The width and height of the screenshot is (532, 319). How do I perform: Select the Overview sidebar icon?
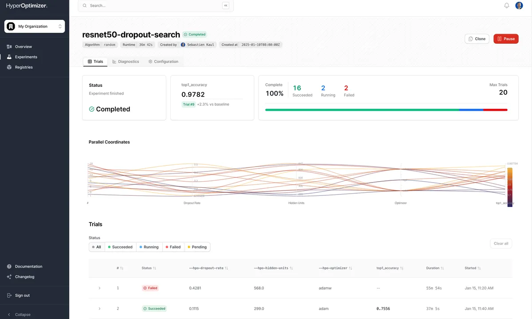tap(10, 47)
